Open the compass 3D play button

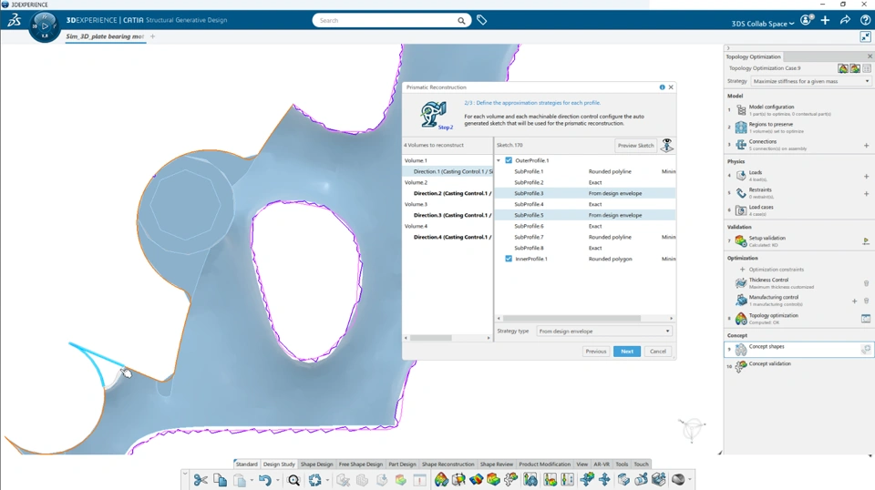45,26
